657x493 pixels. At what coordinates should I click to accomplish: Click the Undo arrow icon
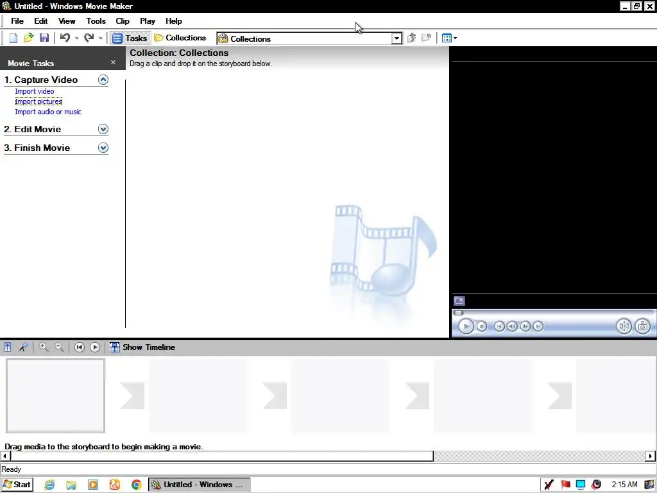65,38
